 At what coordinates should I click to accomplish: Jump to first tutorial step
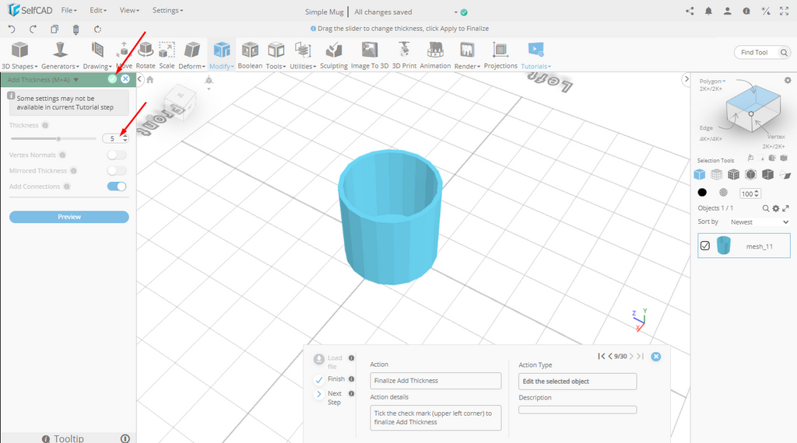pos(602,356)
